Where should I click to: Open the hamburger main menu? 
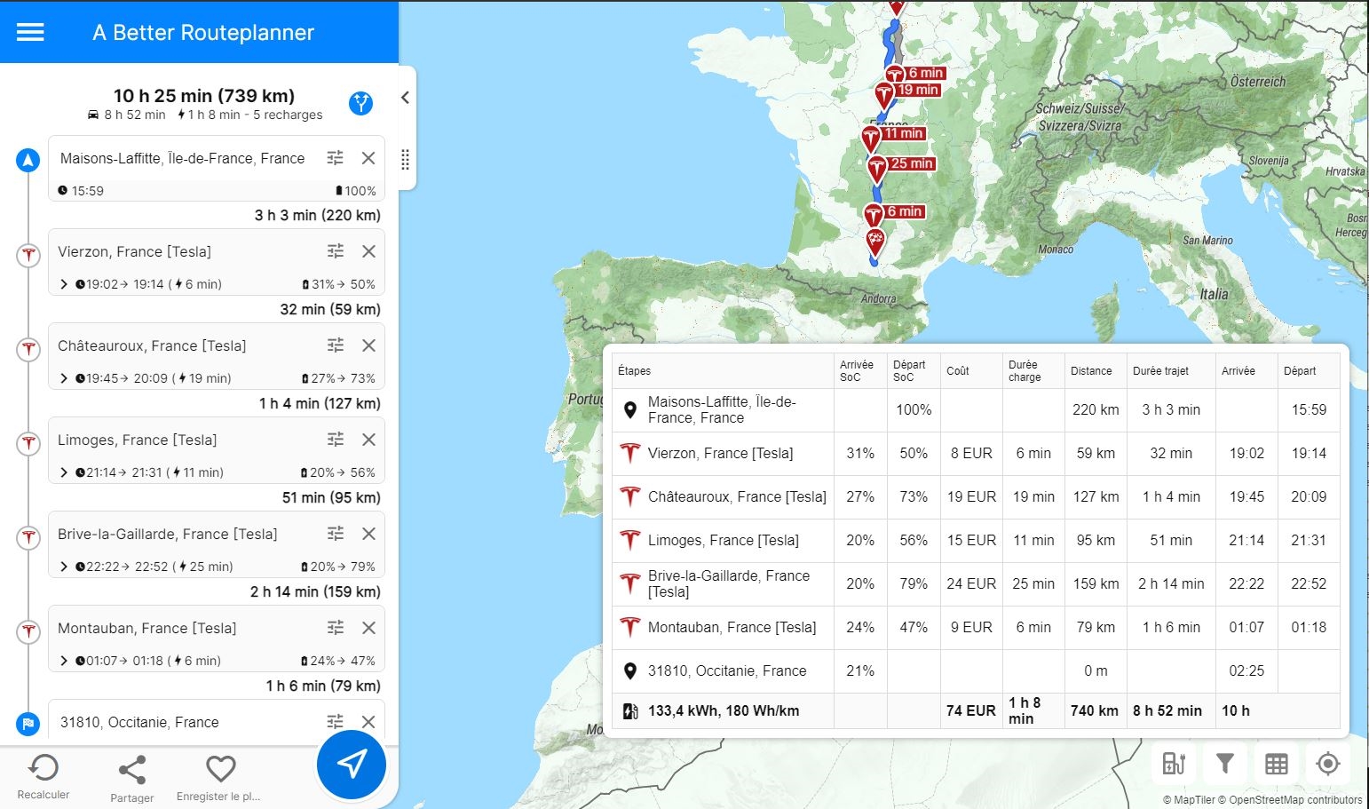[30, 32]
